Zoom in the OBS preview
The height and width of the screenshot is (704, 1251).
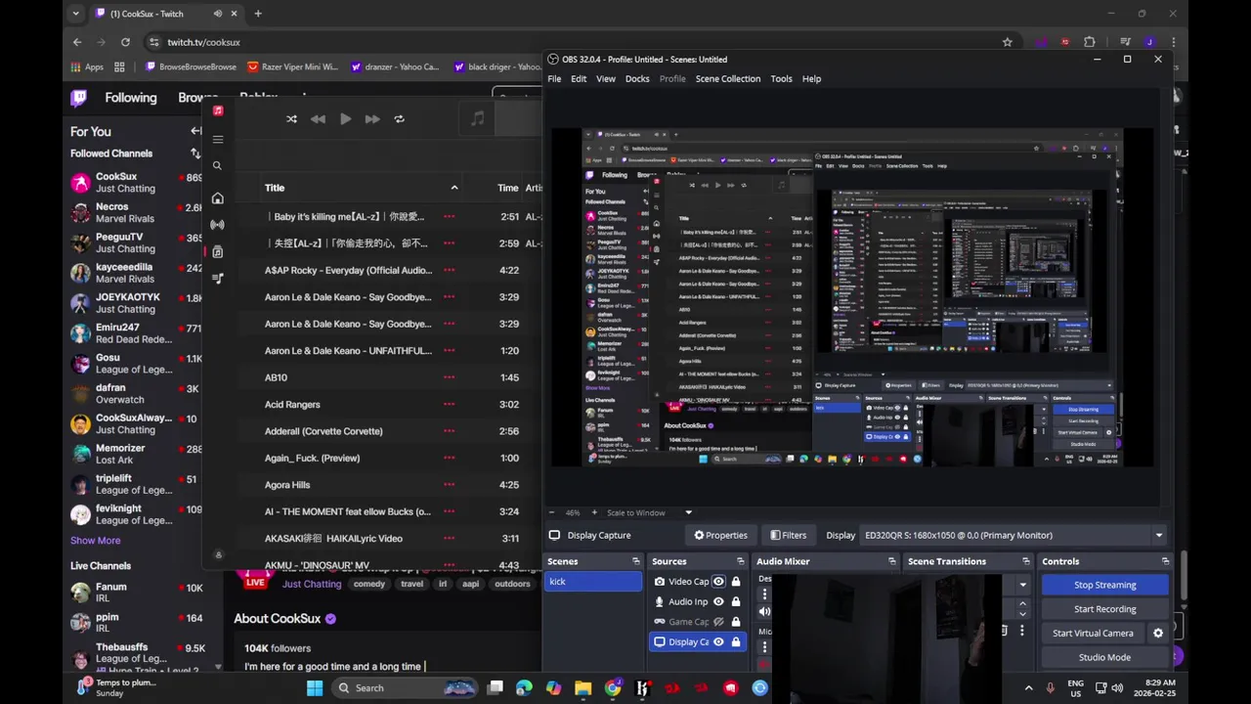coord(594,512)
